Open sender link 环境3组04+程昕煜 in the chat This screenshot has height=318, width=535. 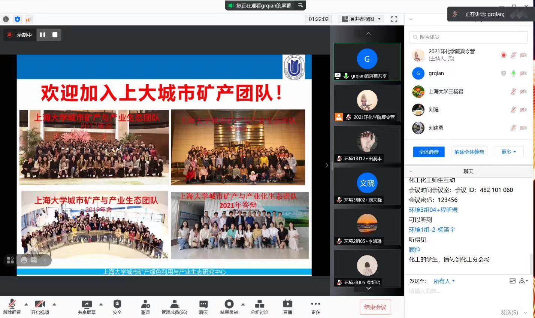[433, 210]
